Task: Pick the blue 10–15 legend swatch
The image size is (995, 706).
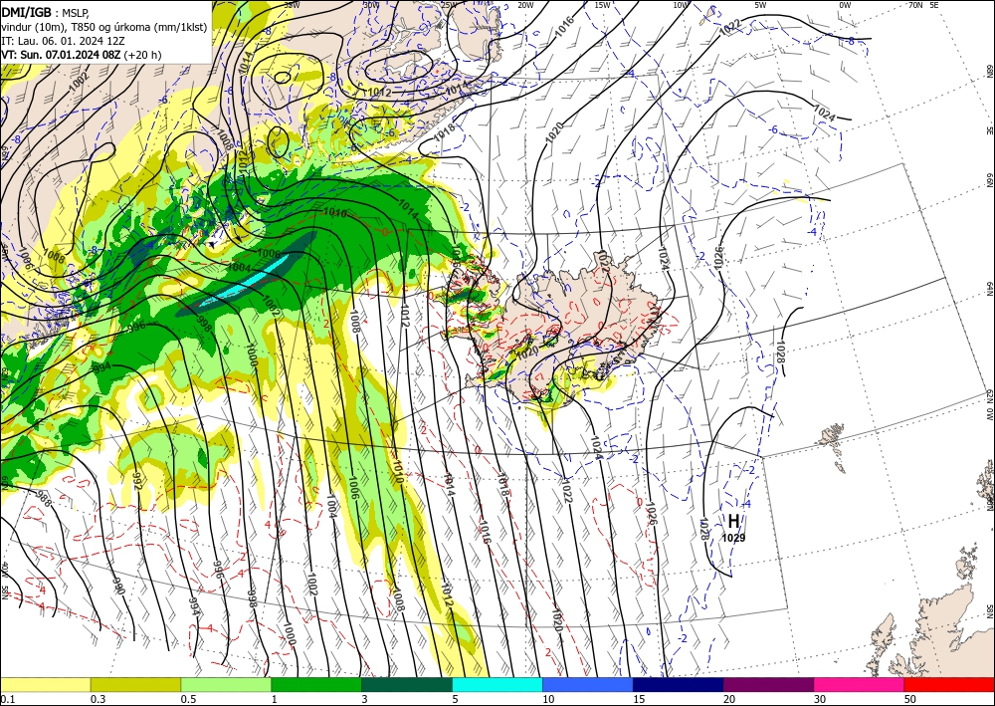Action: point(588,684)
